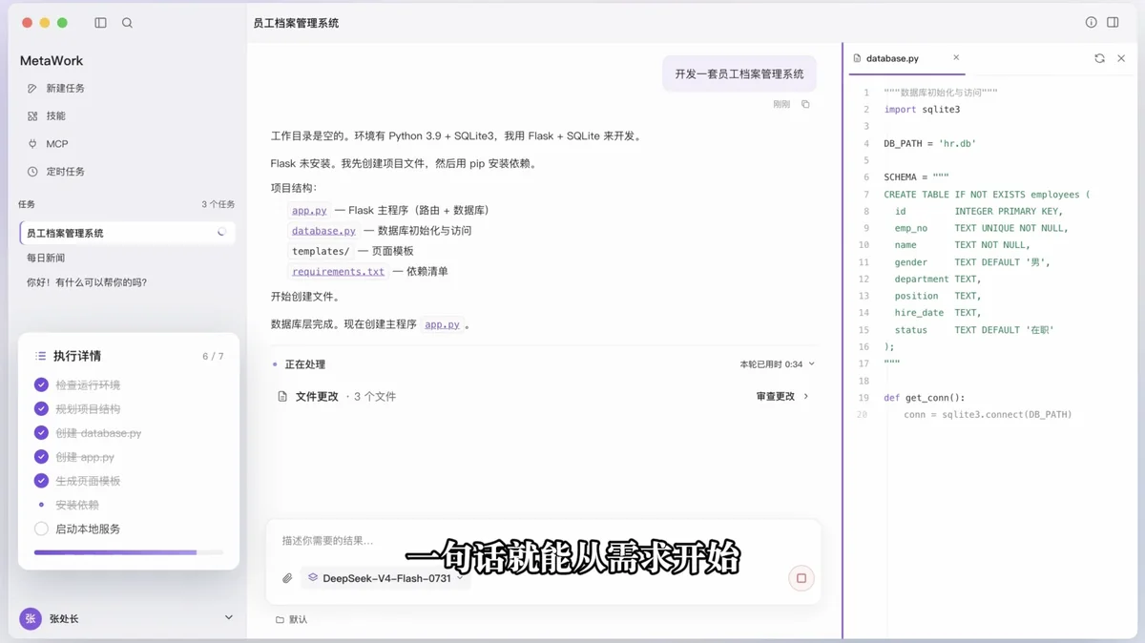Click the DB_PATH = 'hr.db' code line
The image size is (1145, 643).
(x=929, y=143)
